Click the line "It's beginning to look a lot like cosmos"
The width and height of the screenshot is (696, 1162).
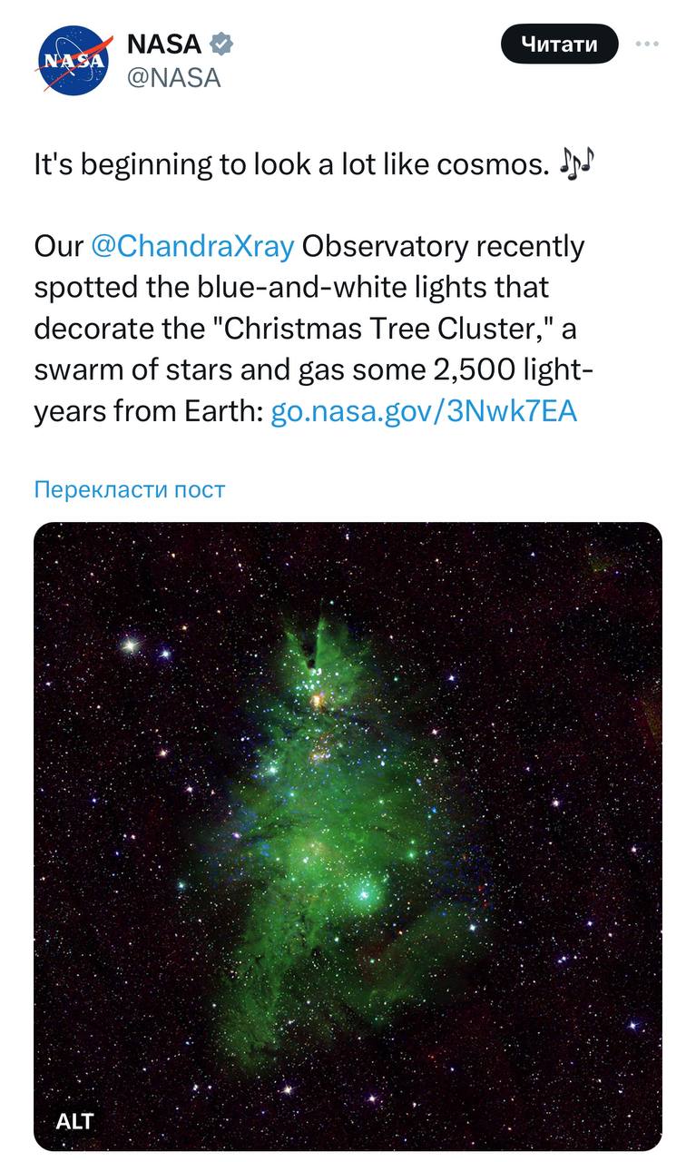coord(290,164)
